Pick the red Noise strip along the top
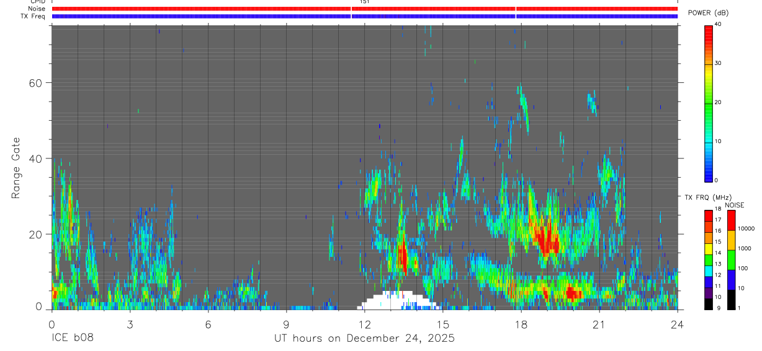This screenshot has width=762, height=351. pyautogui.click(x=365, y=9)
